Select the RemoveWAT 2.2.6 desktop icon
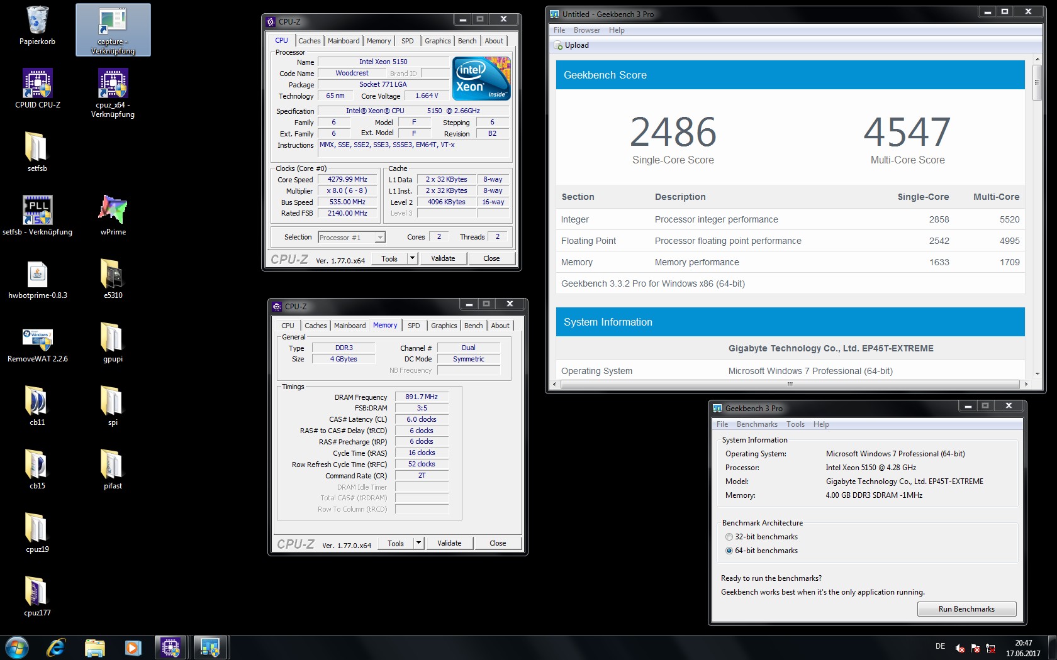The image size is (1057, 660). pyautogui.click(x=37, y=344)
